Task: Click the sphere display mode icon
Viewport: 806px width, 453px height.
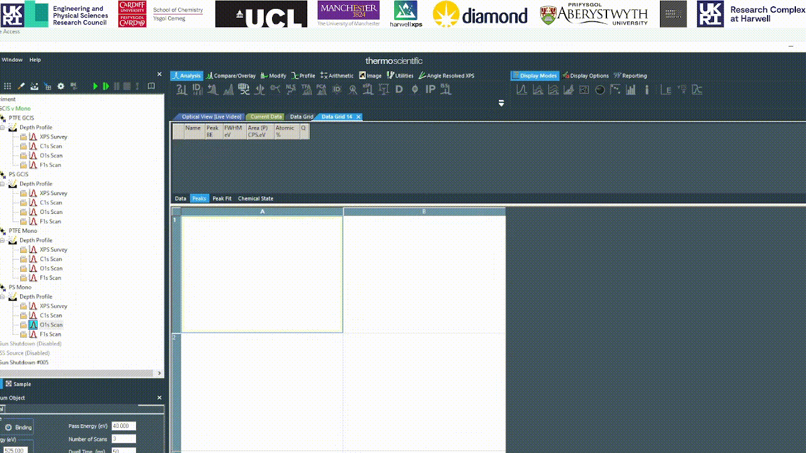Action: point(599,89)
